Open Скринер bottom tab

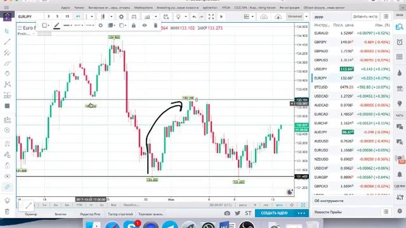click(x=31, y=214)
